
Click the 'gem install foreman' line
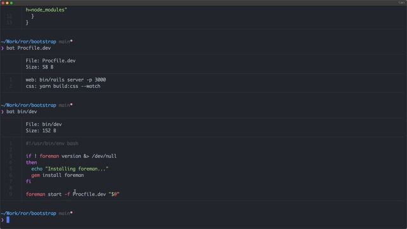coord(57,176)
